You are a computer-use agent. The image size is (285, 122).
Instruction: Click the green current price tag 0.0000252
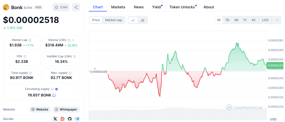pos(276,65)
